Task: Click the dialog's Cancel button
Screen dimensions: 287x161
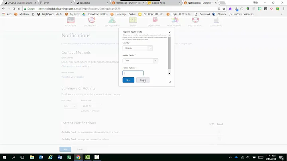Action: tap(143, 80)
